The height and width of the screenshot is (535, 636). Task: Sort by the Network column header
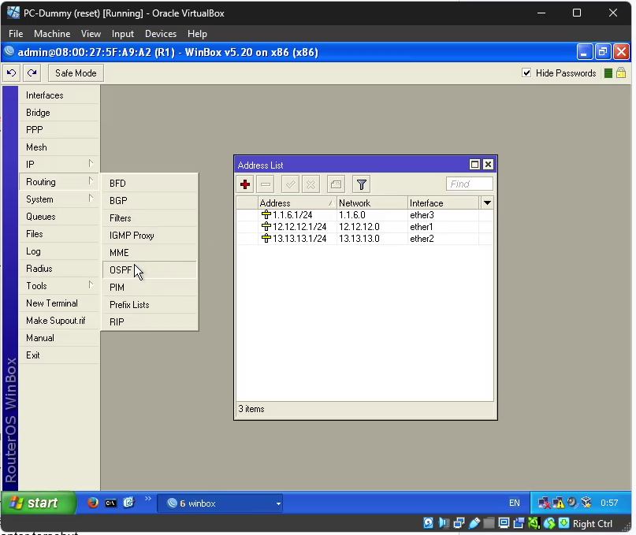point(372,202)
